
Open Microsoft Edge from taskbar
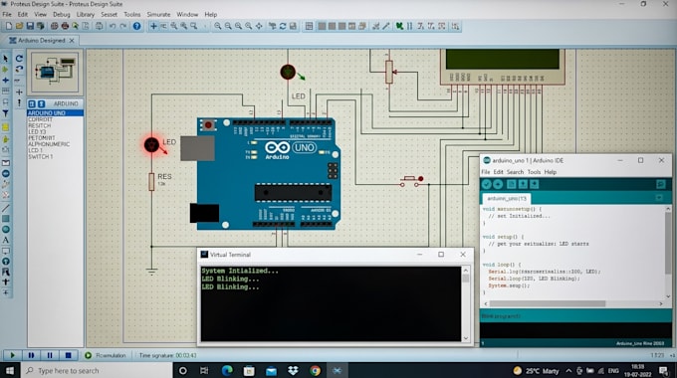[227, 370]
